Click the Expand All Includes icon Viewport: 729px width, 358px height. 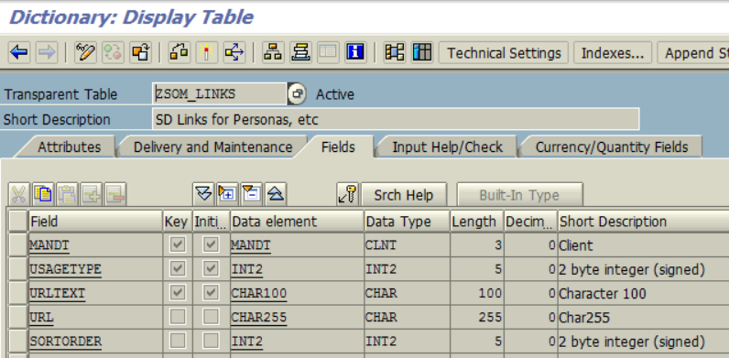(x=203, y=194)
